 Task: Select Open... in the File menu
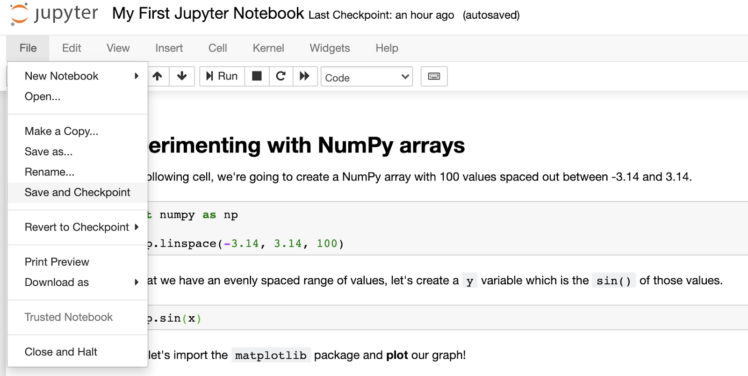click(78, 96)
